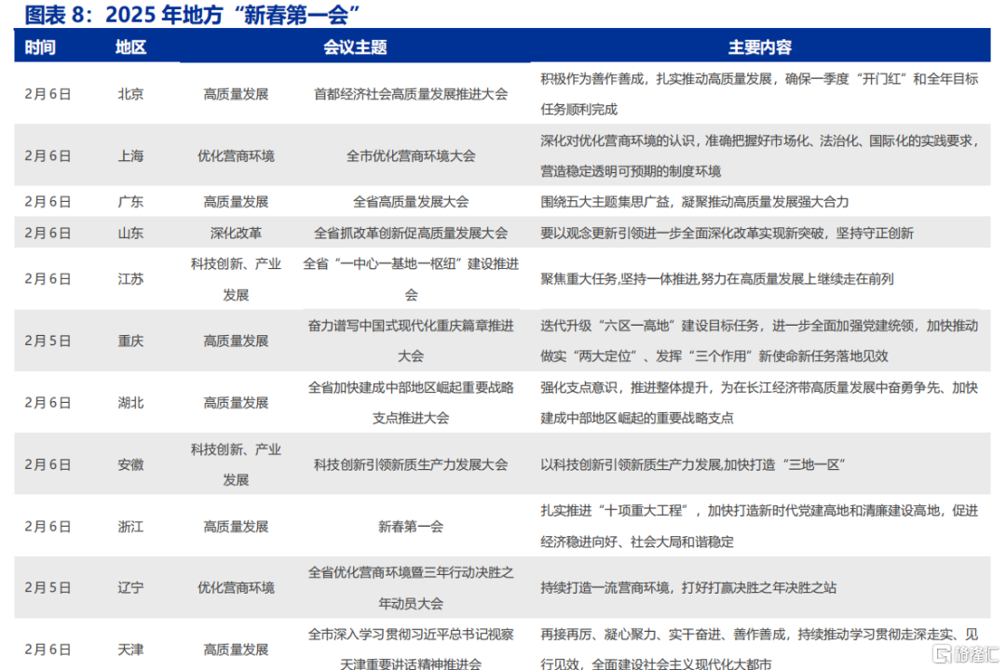1006x670 pixels.
Task: Click the region cell '辽宁'
Action: coord(131,588)
